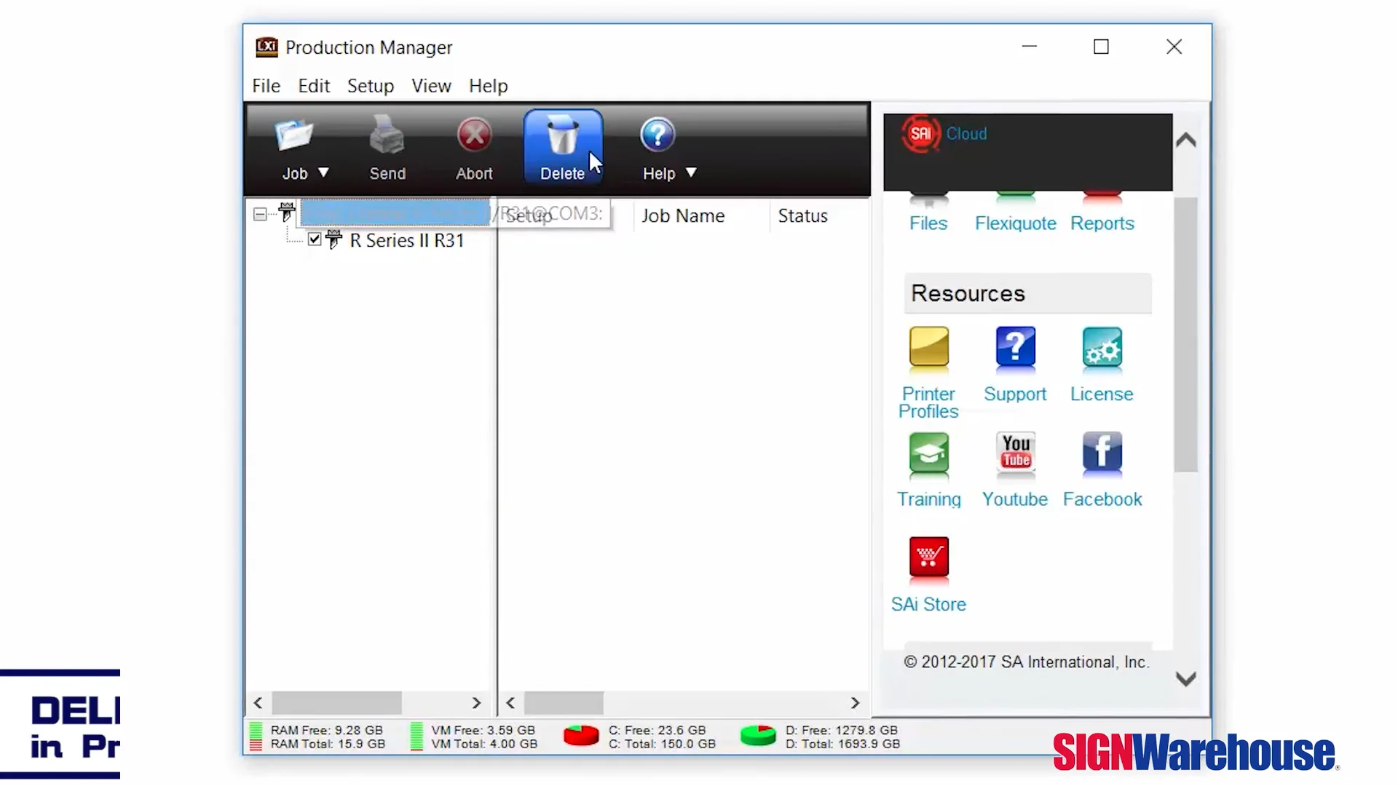Click the Training graduation cap icon
The image size is (1398, 786).
tap(929, 454)
